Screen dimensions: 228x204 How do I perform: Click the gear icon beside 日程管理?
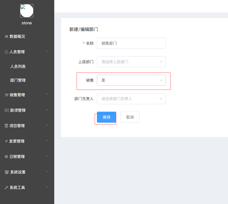6,157
